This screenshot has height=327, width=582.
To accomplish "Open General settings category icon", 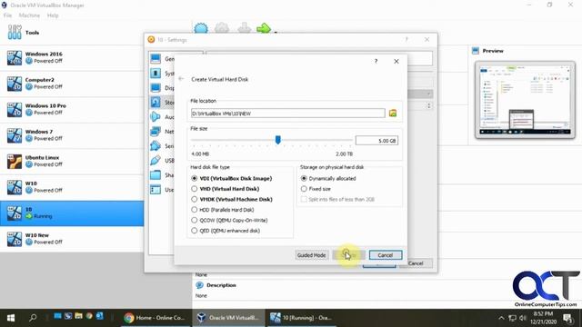I will 156,58.
